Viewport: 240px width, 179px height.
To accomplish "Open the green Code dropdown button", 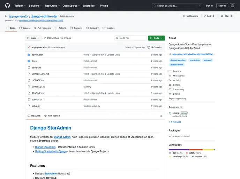I will click(x=156, y=38).
